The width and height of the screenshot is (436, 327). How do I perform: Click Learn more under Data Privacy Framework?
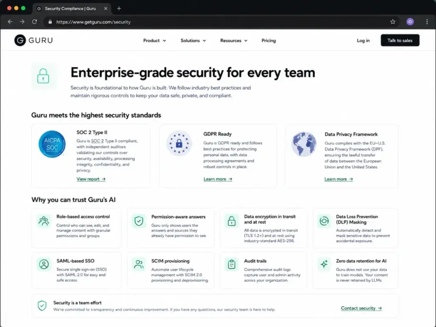[338, 179]
